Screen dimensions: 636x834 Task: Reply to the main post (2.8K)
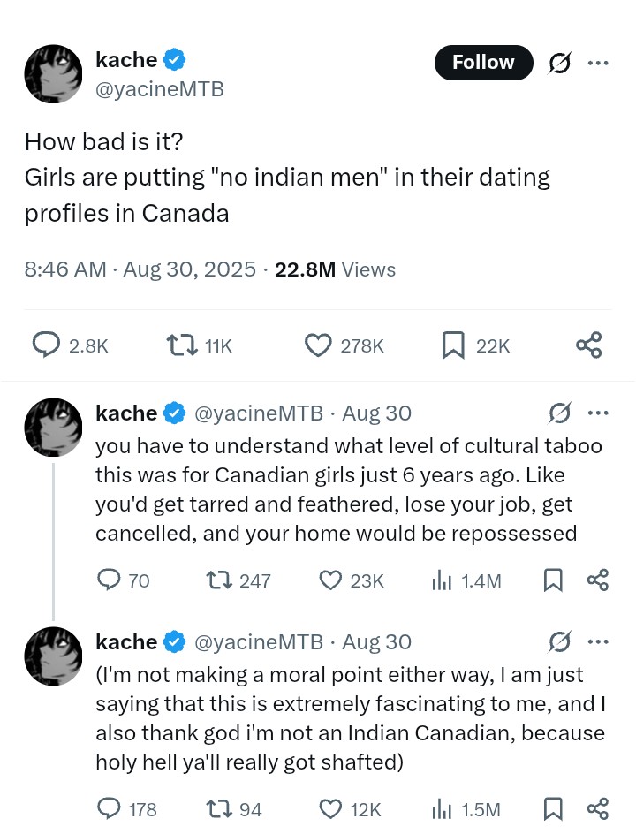click(x=46, y=345)
